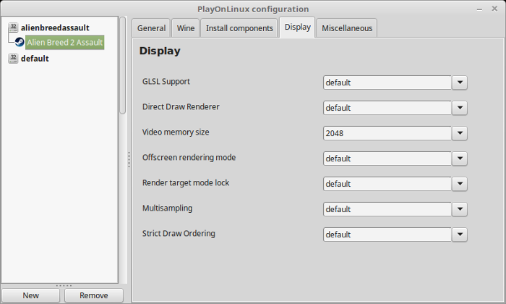Viewport: 506px width, 304px height.
Task: Click the Steam icon beside Alien Breed 2 Assault
Action: pyautogui.click(x=20, y=42)
